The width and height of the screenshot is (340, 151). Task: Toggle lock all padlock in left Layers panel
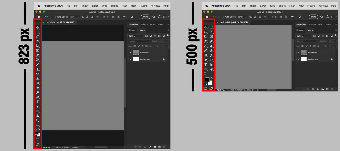click(150, 46)
